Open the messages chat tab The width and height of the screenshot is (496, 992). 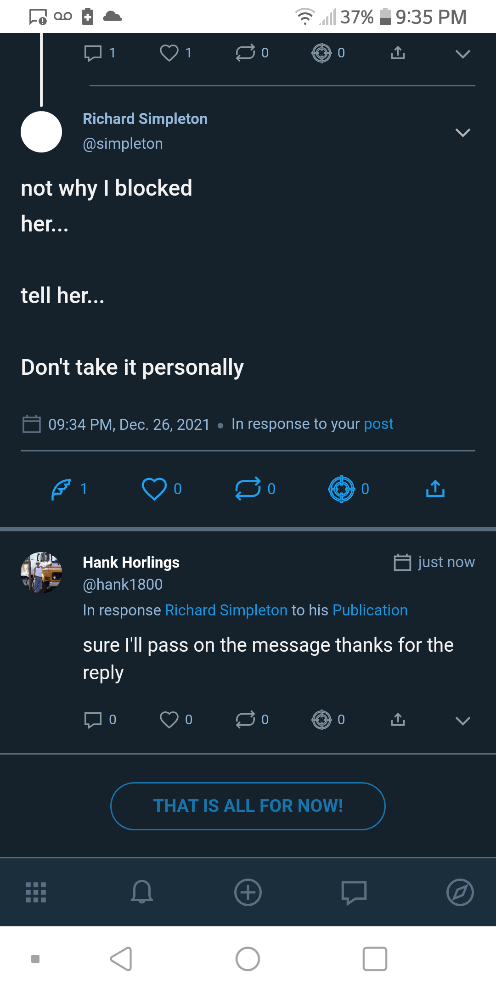tap(354, 892)
